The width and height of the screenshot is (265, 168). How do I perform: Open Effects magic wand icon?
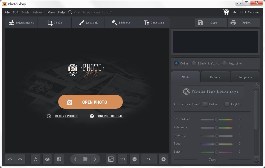click(114, 23)
